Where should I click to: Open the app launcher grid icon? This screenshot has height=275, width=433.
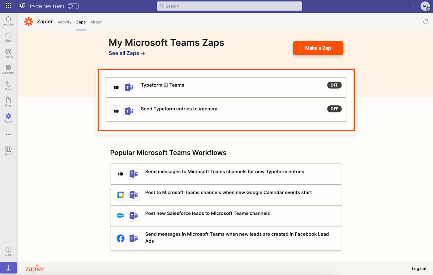tap(8, 6)
